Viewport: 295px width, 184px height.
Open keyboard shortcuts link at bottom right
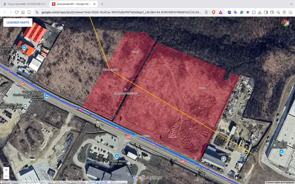[280, 183]
